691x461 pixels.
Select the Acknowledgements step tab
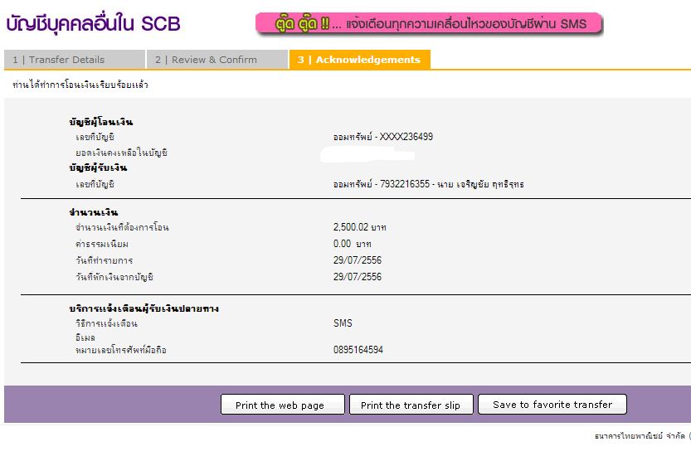[x=360, y=60]
